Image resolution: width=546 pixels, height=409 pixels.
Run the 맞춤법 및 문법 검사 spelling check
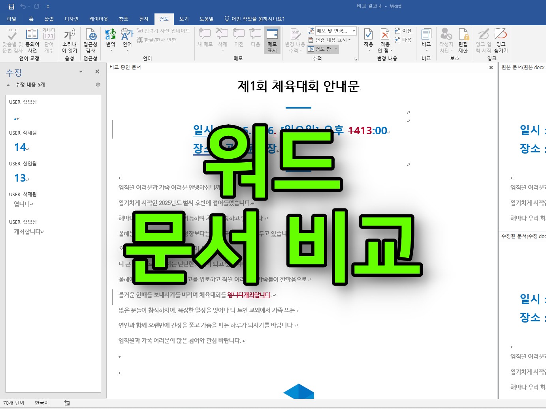click(x=12, y=39)
